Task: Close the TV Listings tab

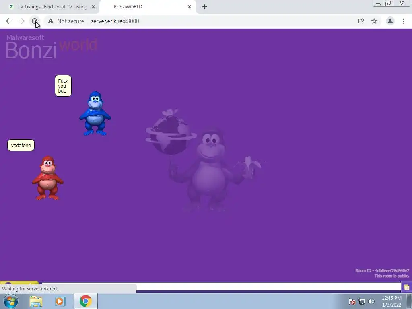Action: 93,7
